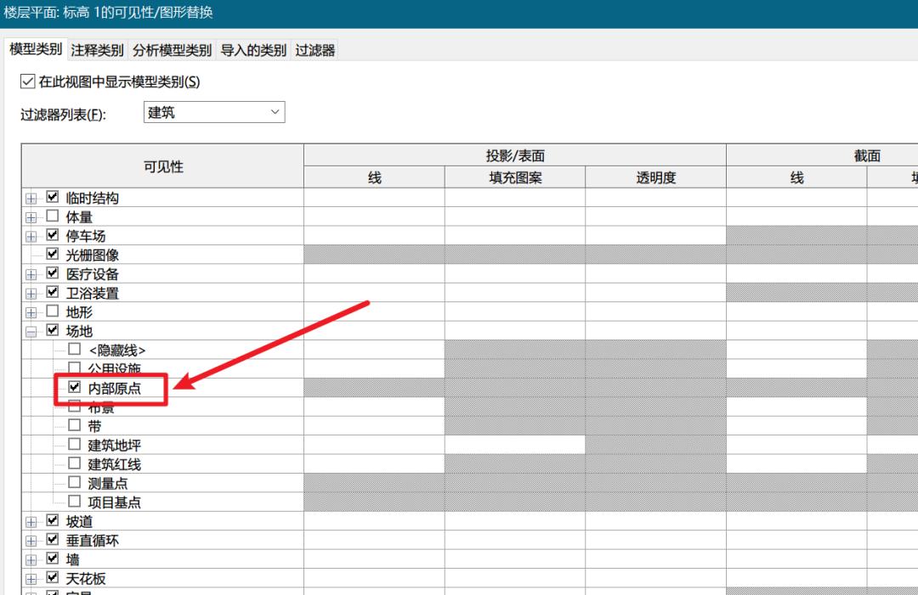This screenshot has height=595, width=918.
Task: Expand the 垂直循环 tree node
Action: click(x=31, y=542)
